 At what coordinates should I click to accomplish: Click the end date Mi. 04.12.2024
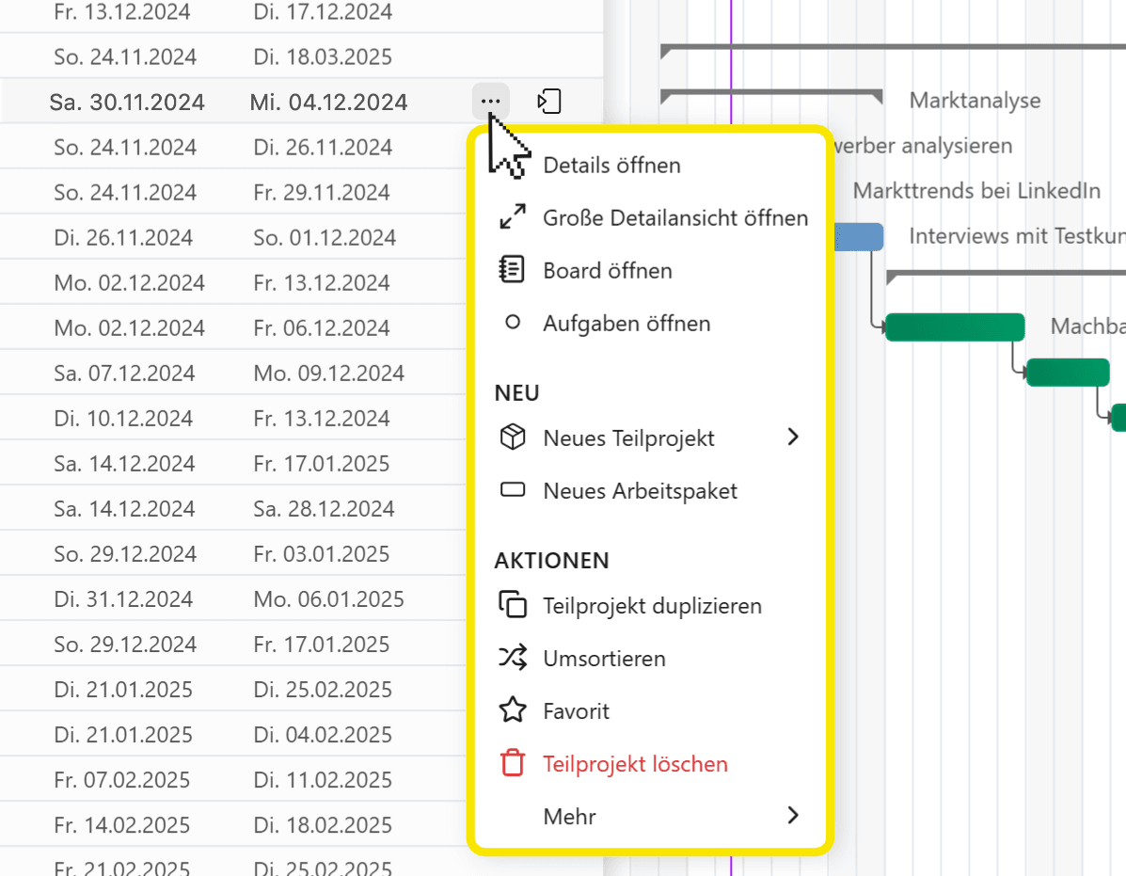[x=328, y=102]
